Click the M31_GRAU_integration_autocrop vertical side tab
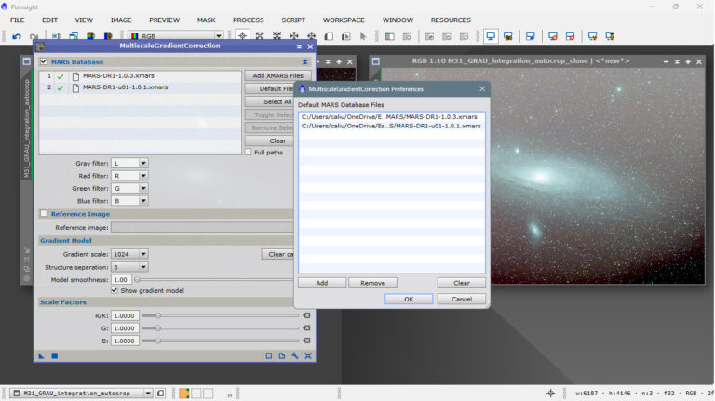 (x=26, y=128)
